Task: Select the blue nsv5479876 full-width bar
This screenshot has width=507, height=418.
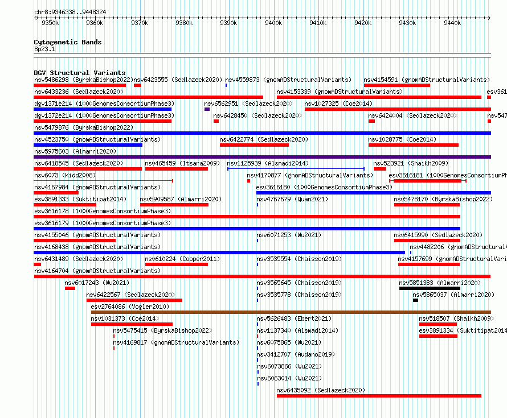Action: pos(262,133)
